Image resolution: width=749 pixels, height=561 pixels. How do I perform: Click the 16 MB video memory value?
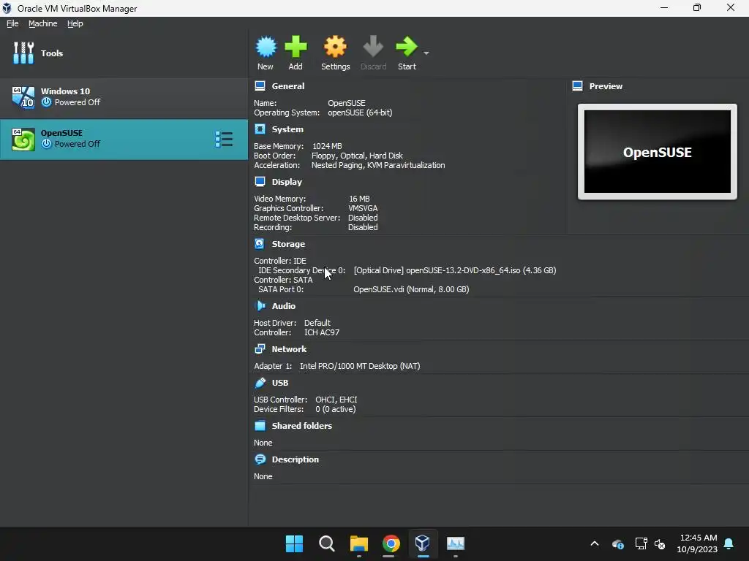tap(359, 199)
